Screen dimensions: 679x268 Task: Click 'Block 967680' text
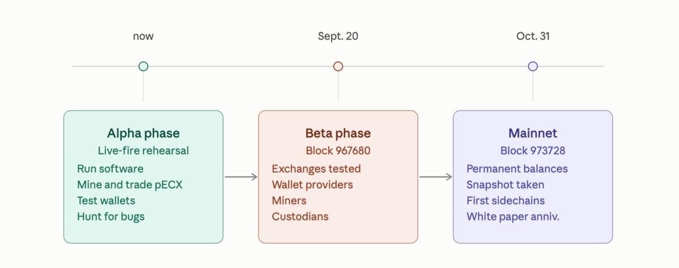[x=338, y=151]
